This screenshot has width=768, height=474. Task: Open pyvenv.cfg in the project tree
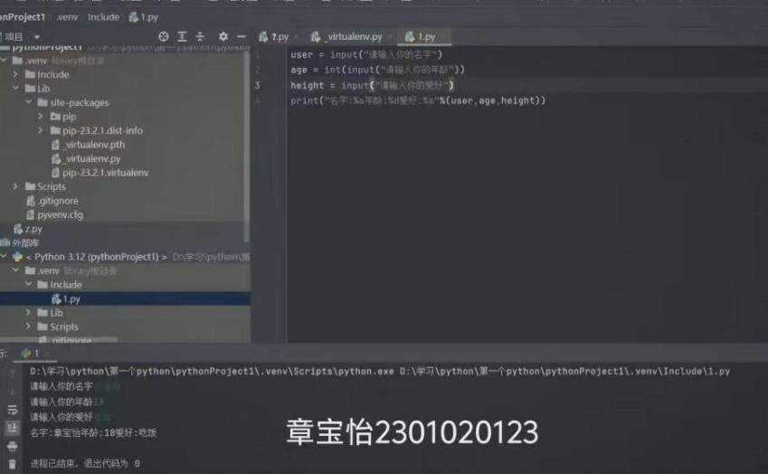(x=60, y=214)
